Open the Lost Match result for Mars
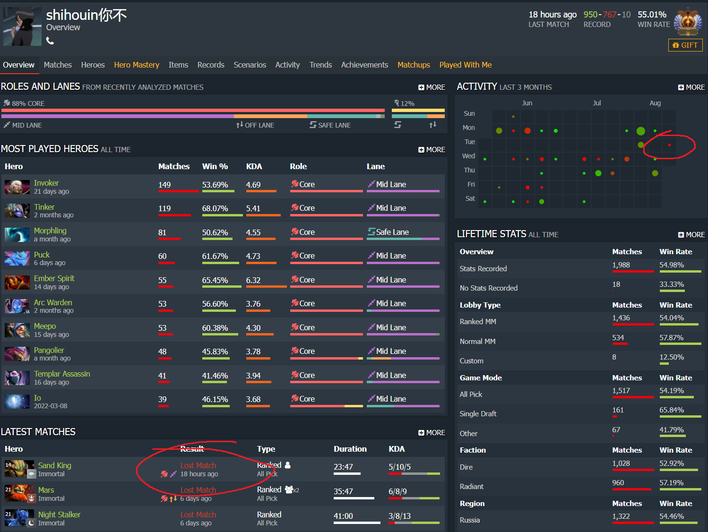The height and width of the screenshot is (532, 708). (198, 490)
